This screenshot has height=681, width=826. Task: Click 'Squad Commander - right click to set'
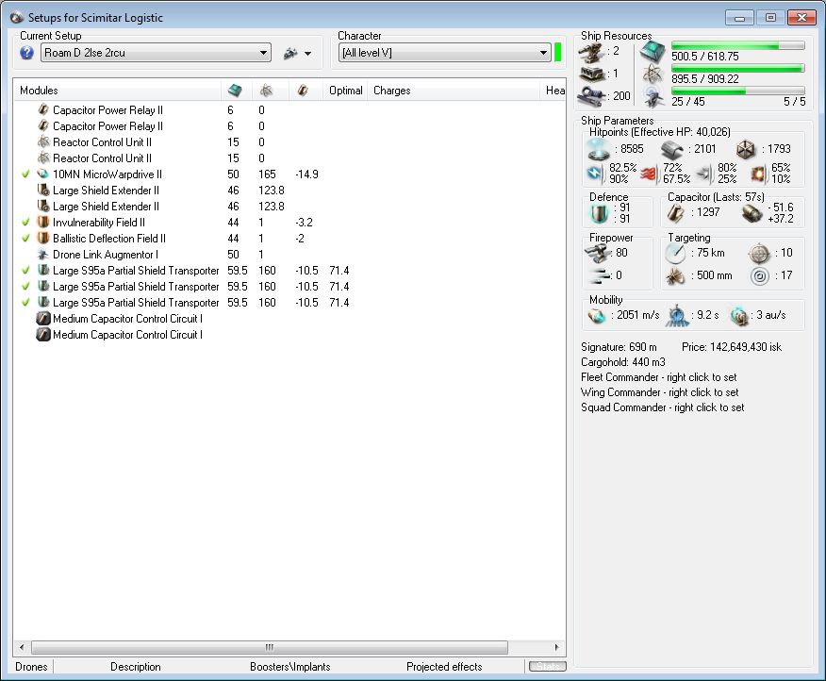pos(663,407)
